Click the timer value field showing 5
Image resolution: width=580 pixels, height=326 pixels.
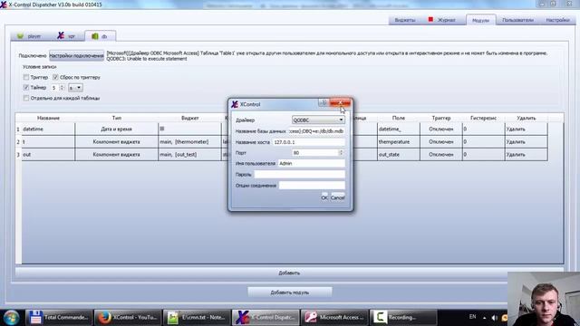tap(54, 88)
